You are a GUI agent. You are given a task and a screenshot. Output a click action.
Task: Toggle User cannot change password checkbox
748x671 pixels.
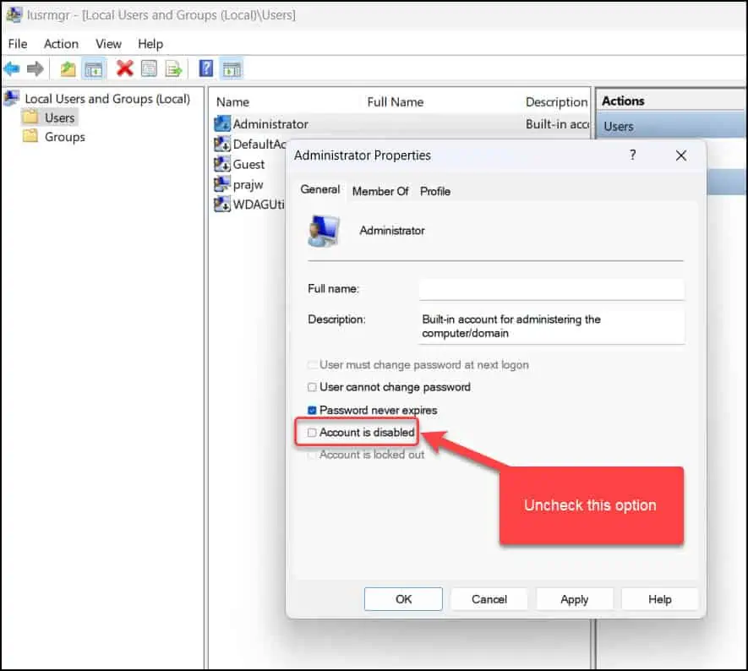(312, 387)
